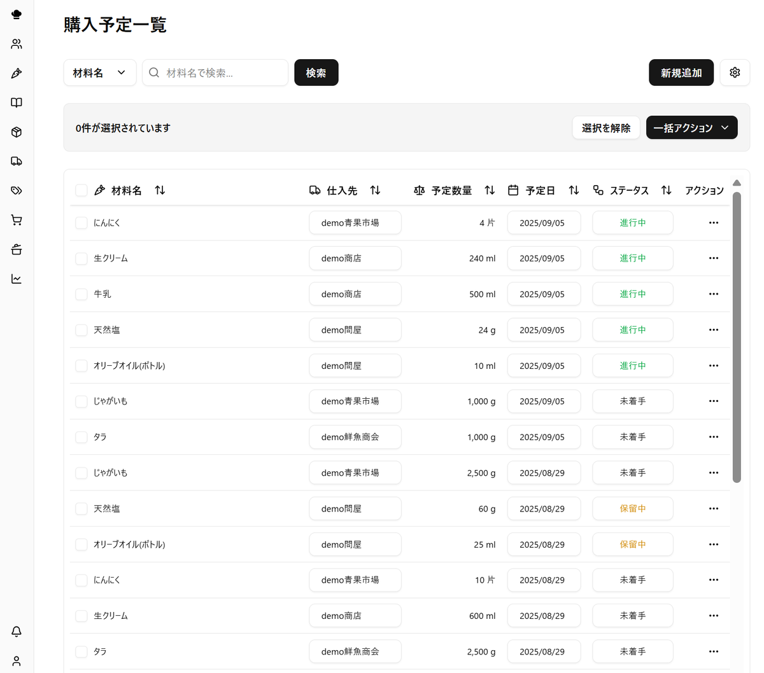
Task: Open 未着手 status dropdown for タラ 1,000 g
Action: coord(633,437)
